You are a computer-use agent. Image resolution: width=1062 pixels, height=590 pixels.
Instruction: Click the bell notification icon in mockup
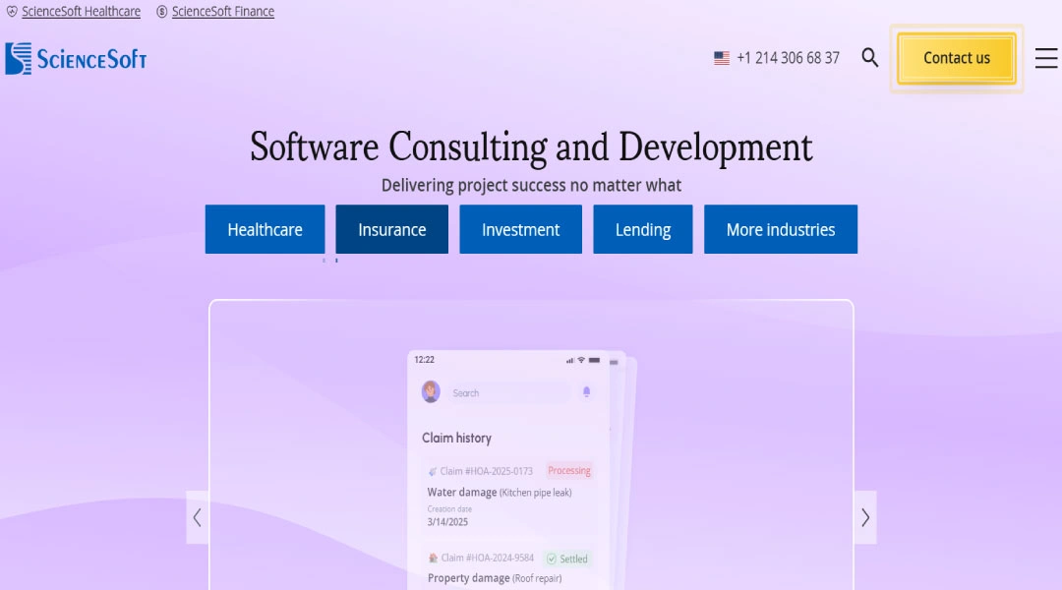tap(586, 391)
